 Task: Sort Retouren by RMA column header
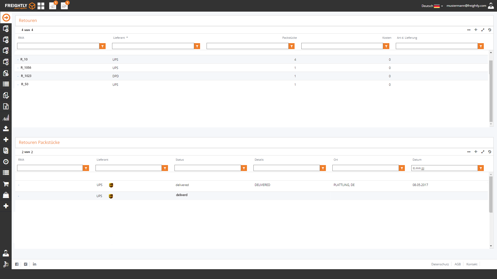[21, 38]
